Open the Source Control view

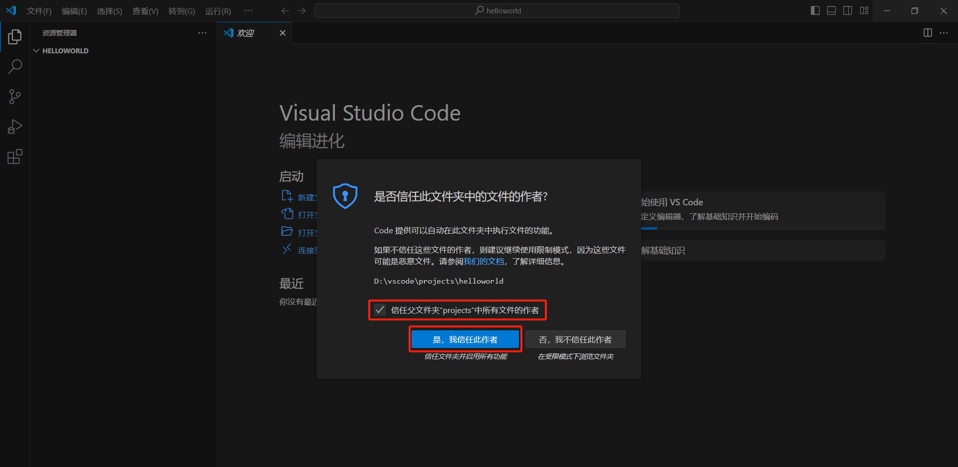click(x=15, y=97)
